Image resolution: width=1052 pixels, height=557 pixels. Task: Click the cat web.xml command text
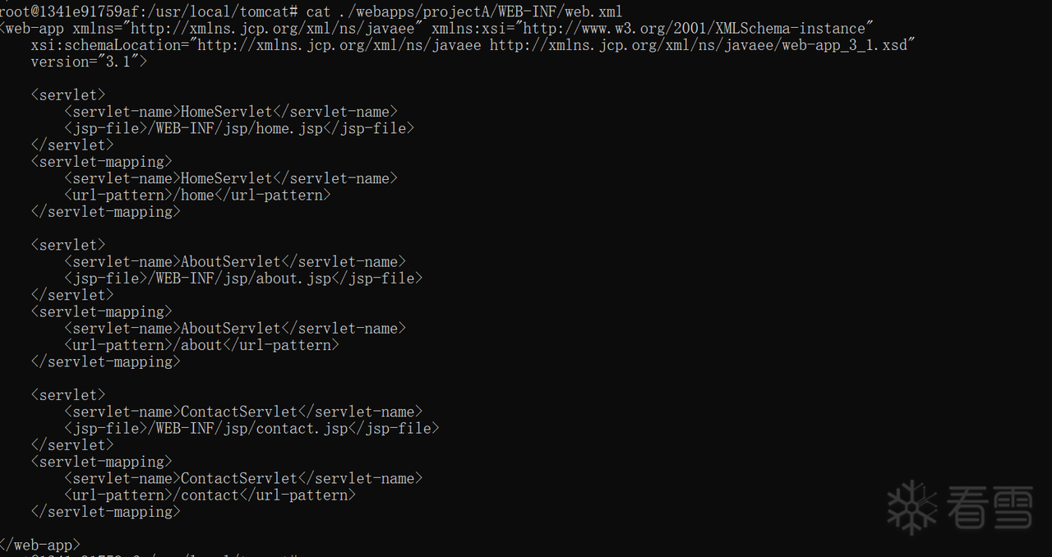coord(464,12)
